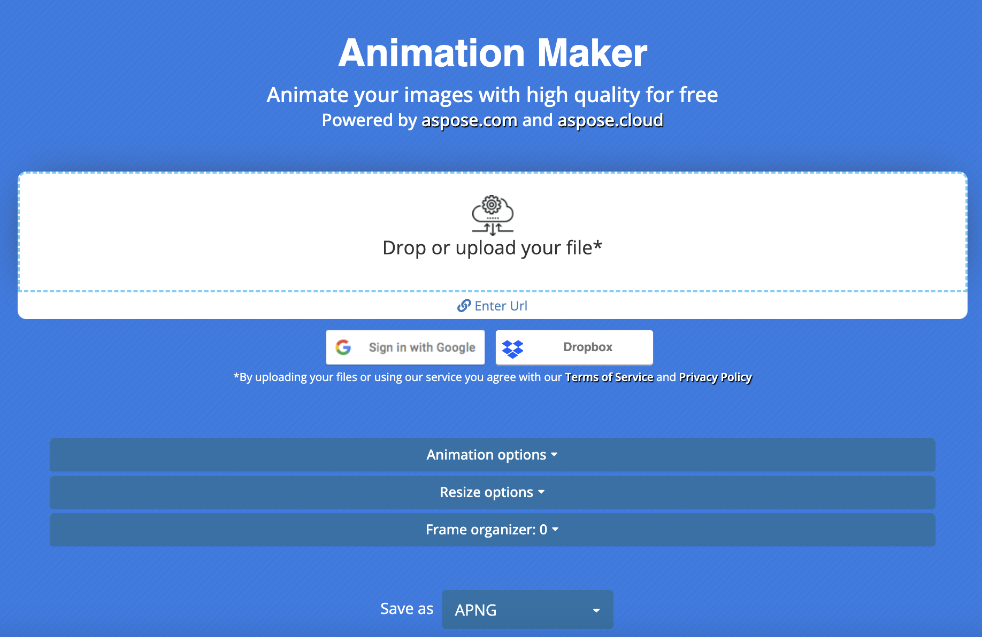
Task: Click the caret arrow next to Animation options
Action: (x=554, y=455)
